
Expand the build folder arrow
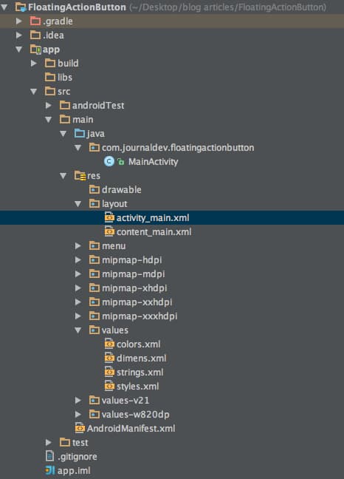(33, 64)
